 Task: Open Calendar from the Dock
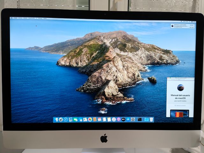pos(99,120)
